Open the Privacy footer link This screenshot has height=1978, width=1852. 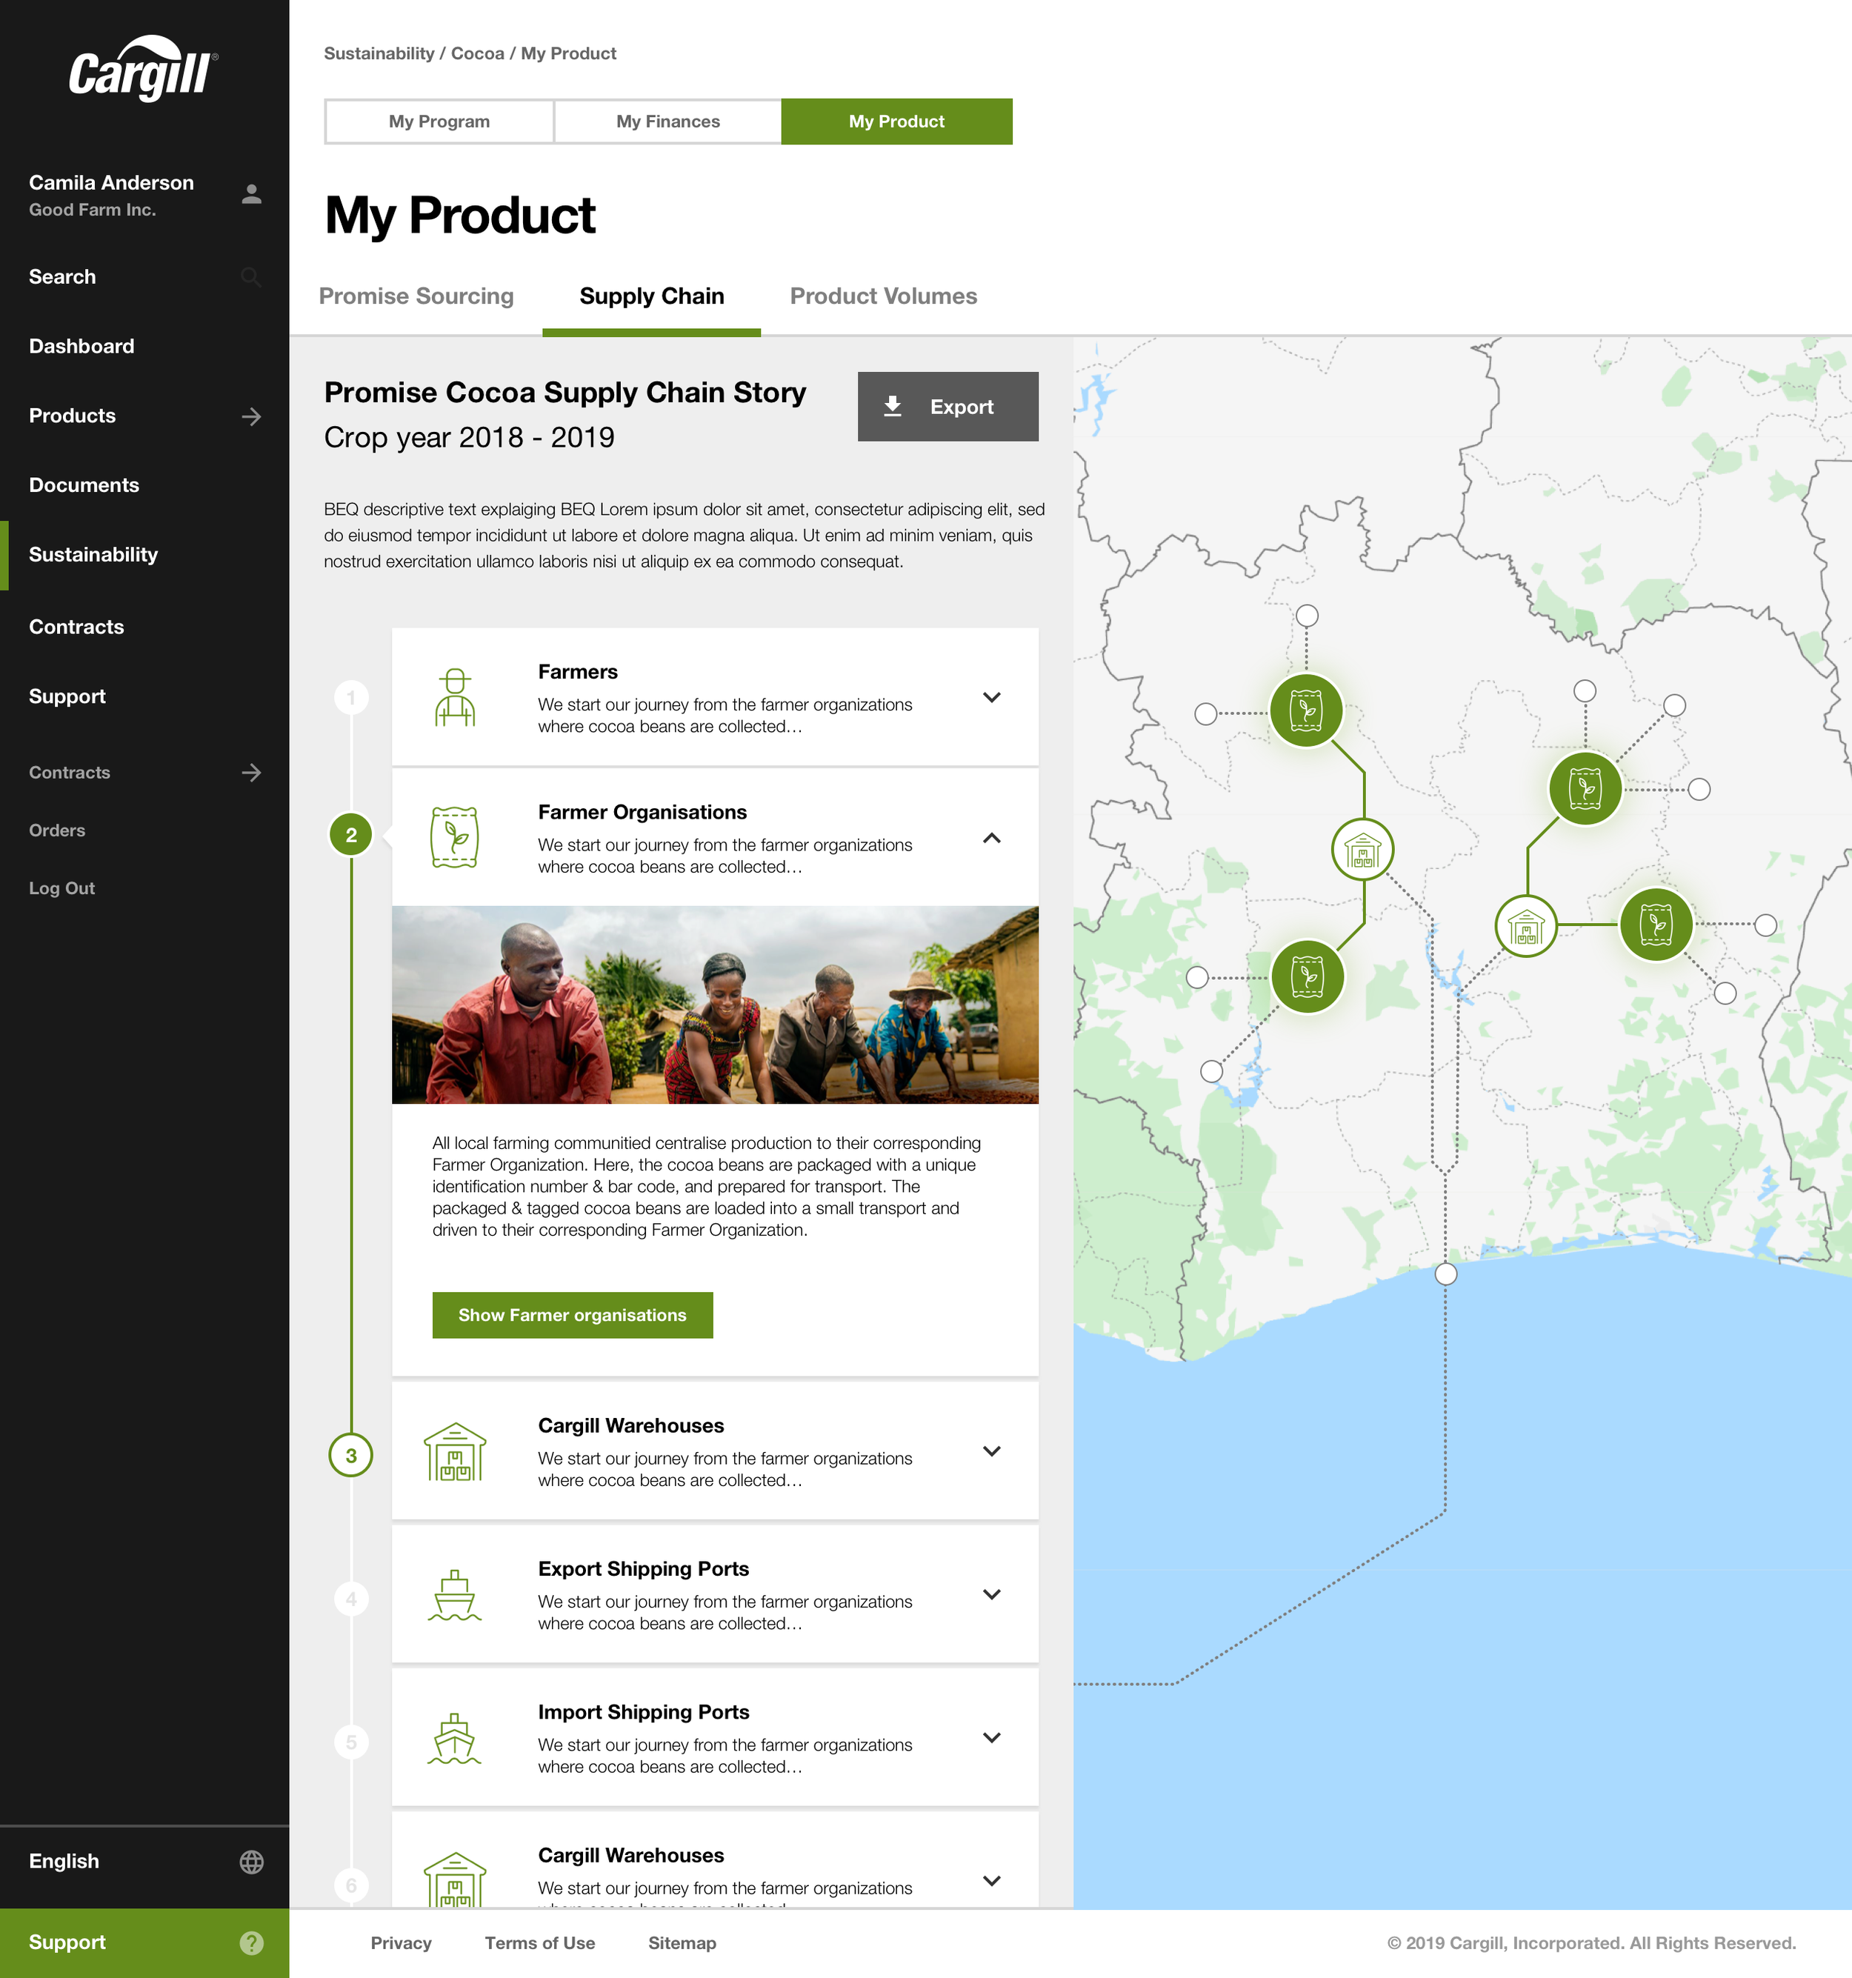[x=401, y=1943]
